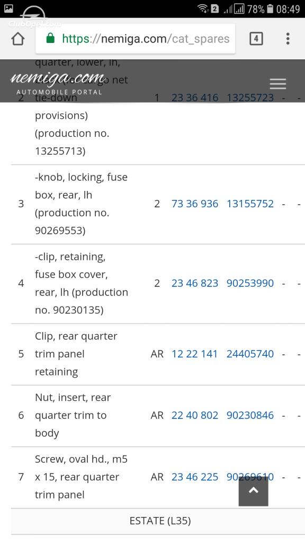Open part number 22 40 802 link

(x=195, y=415)
